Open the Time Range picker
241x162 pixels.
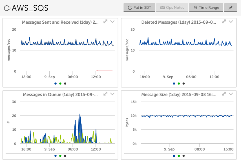(206, 8)
